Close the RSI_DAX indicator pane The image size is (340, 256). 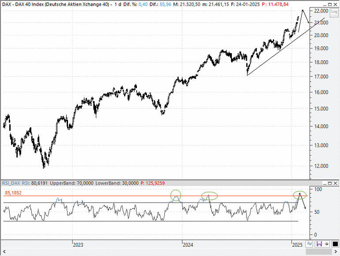pyautogui.click(x=335, y=183)
